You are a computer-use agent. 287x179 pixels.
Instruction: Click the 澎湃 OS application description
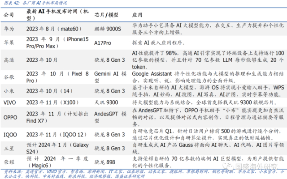[208, 91]
